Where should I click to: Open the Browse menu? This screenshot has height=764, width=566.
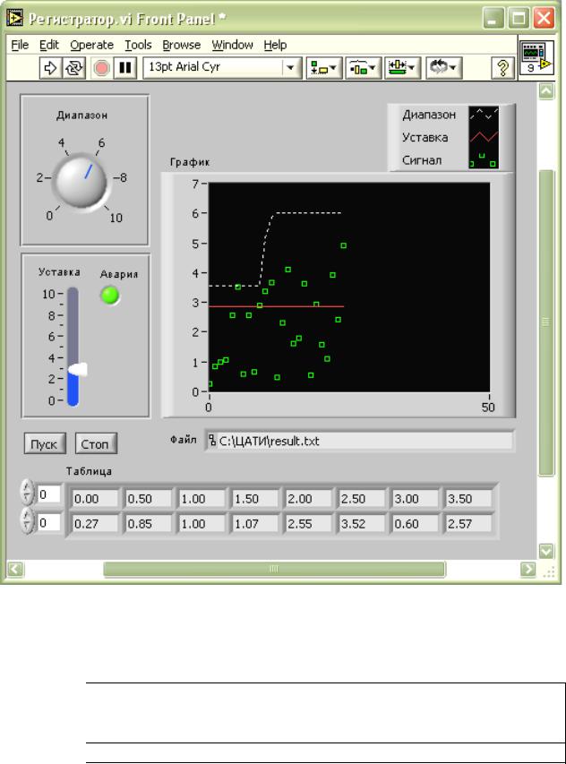click(181, 45)
